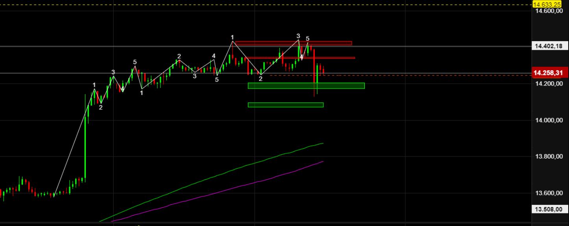Click the long red sell-off candle
569x226 pixels.
[x=315, y=73]
